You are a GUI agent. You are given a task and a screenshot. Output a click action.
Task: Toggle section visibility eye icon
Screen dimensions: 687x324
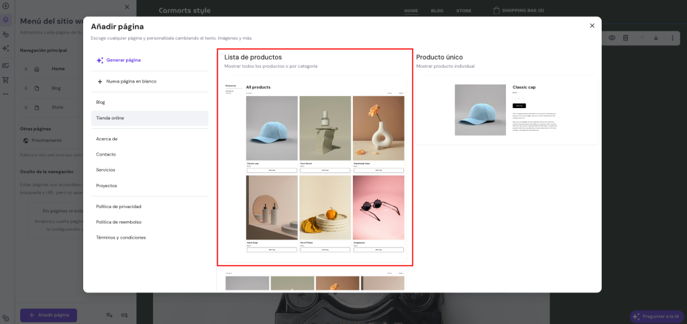pyautogui.click(x=611, y=38)
